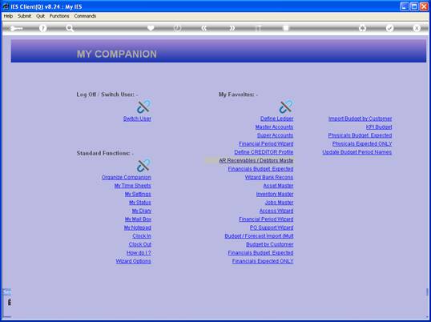Click the link icon under Standard Functions
This screenshot has width=431, height=322.
tap(143, 165)
